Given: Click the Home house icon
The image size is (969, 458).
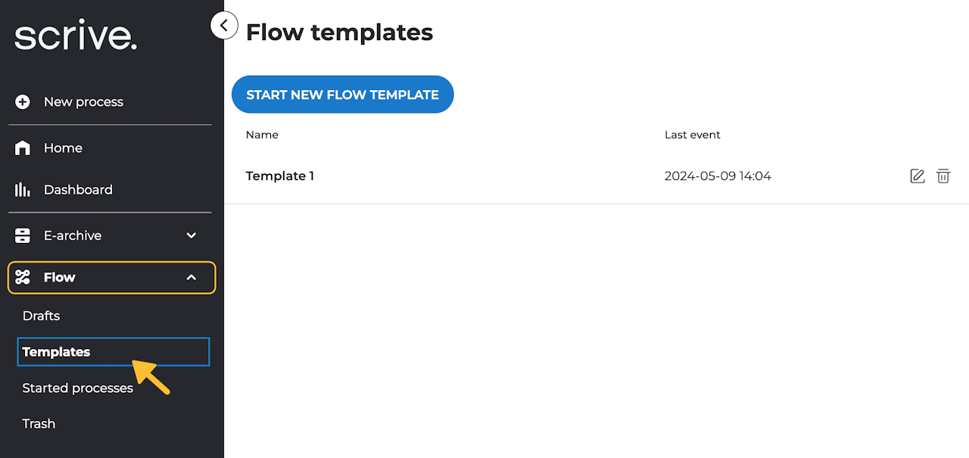Looking at the screenshot, I should click(23, 148).
